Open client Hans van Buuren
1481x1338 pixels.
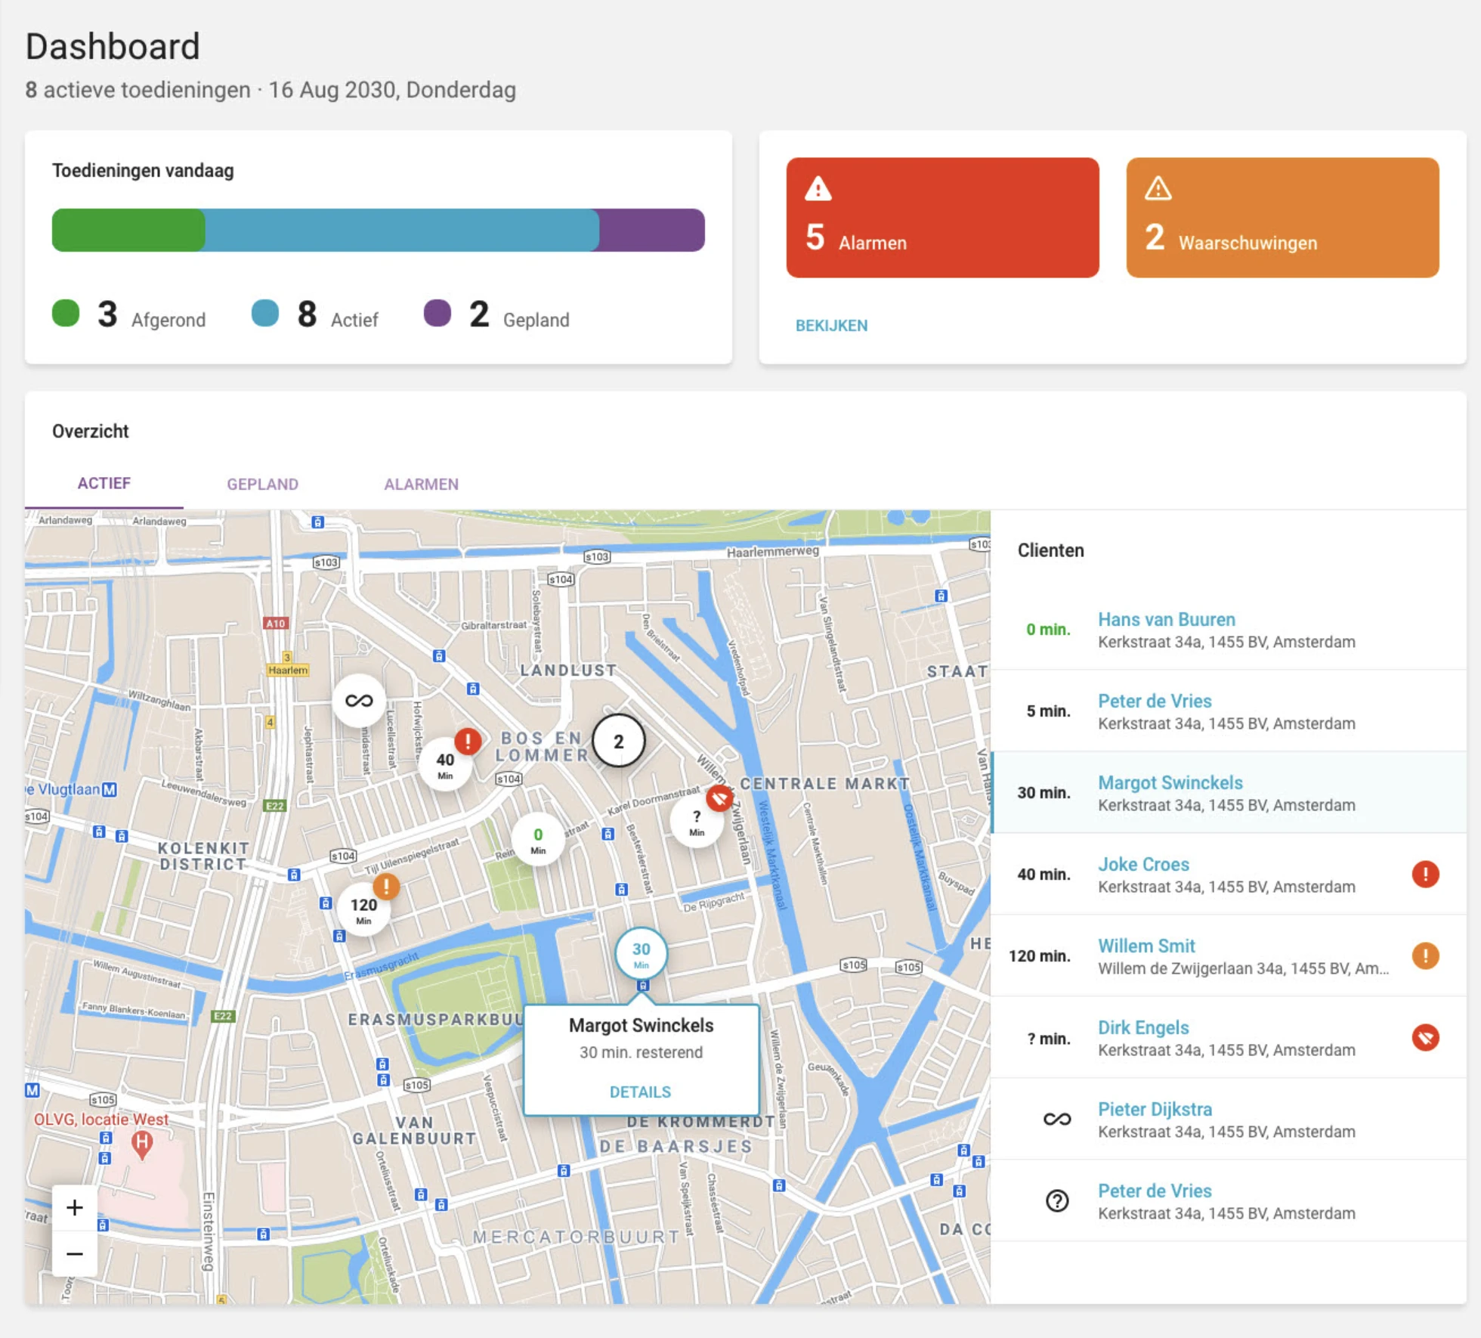click(1166, 620)
